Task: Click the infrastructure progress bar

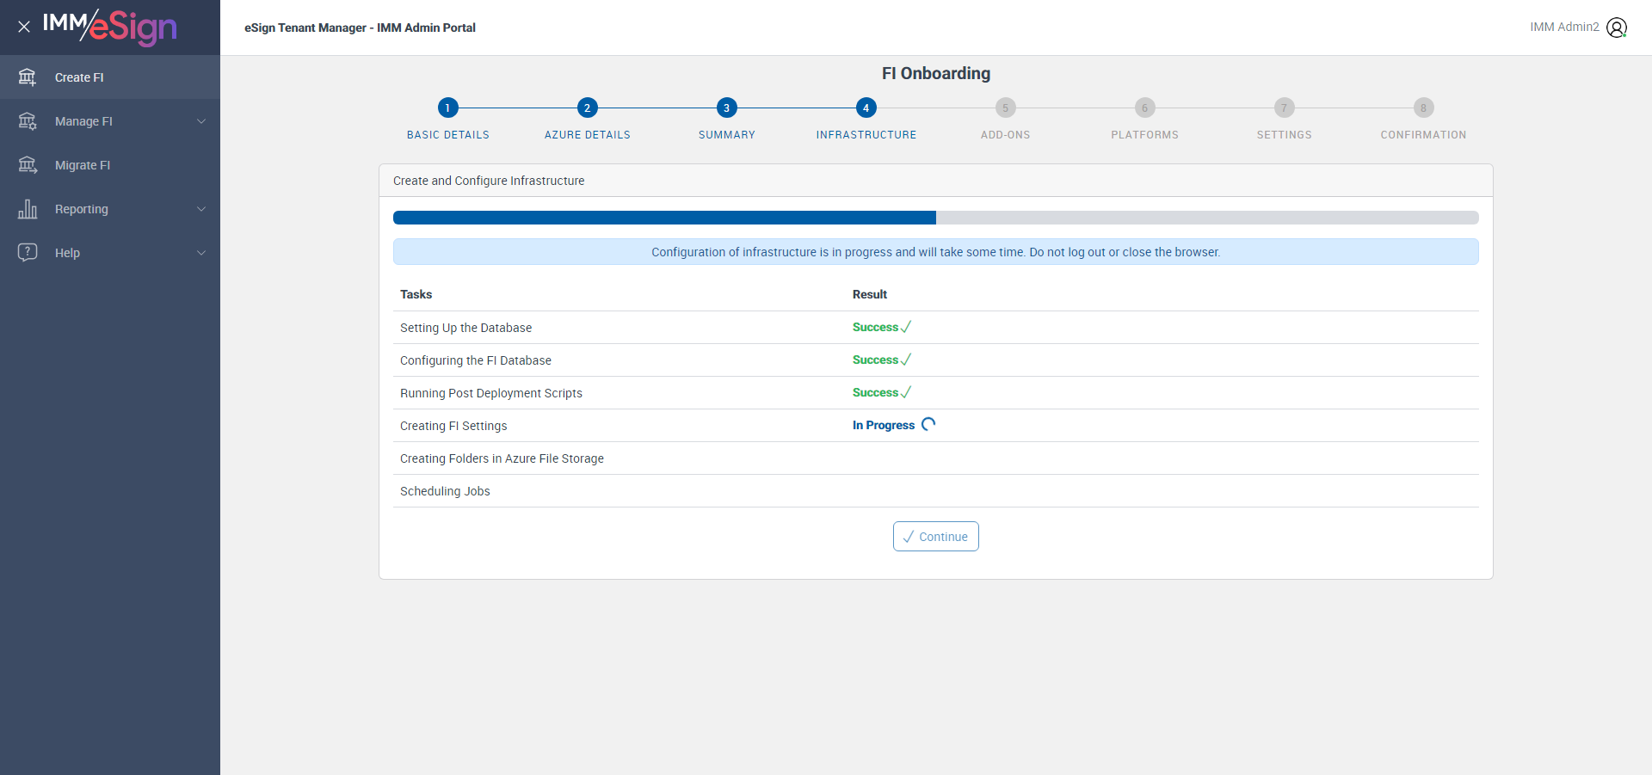Action: (x=935, y=218)
